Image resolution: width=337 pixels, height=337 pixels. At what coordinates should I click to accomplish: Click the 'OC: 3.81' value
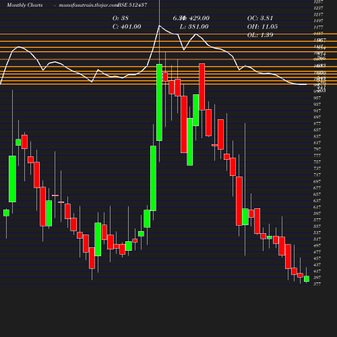pos(260,18)
